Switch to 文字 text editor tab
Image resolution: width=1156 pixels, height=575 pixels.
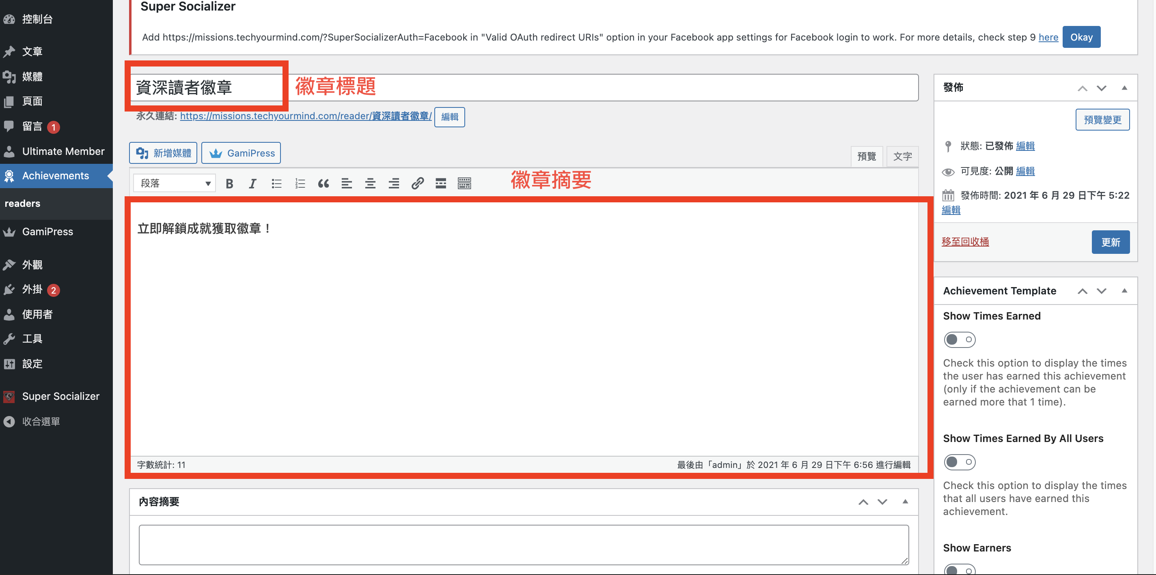(902, 157)
